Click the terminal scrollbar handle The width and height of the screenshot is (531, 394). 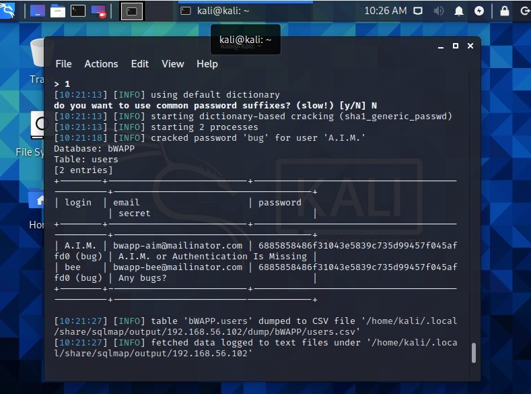[x=473, y=353]
